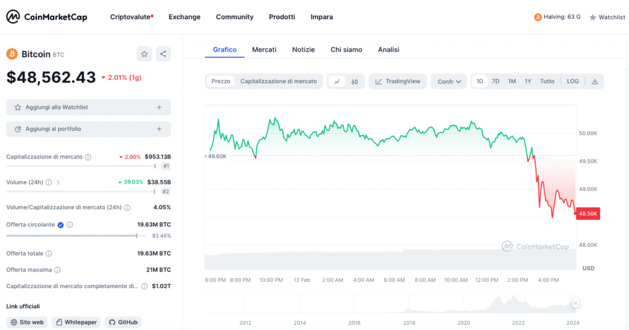Click info icon beside Volume/Capitalizzazione di mercato (24h)
The image size is (629, 330).
pyautogui.click(x=127, y=208)
